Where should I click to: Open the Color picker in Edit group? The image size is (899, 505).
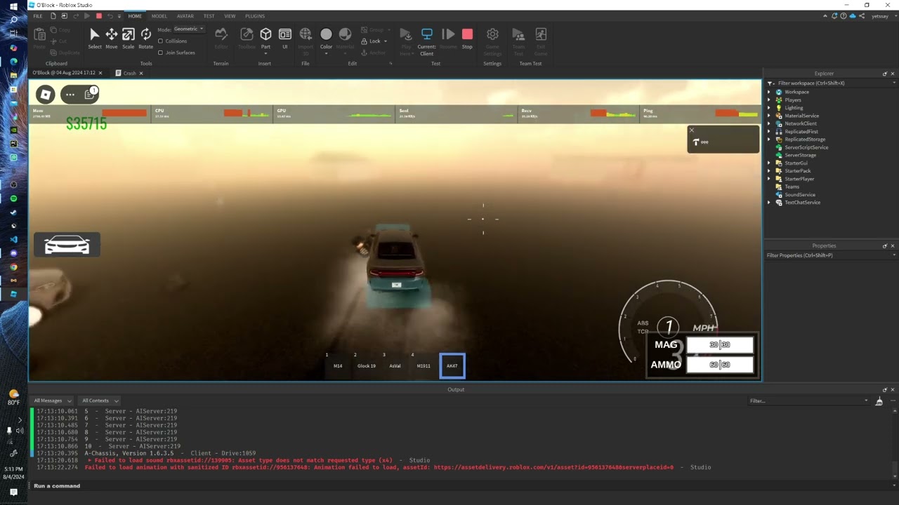click(326, 38)
